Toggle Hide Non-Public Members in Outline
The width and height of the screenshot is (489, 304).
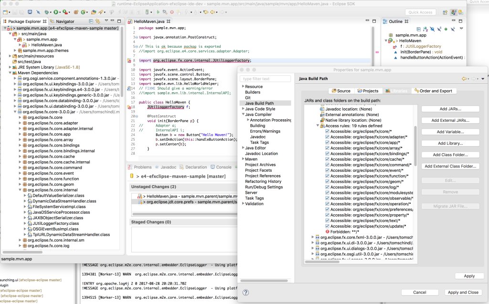(446, 29)
